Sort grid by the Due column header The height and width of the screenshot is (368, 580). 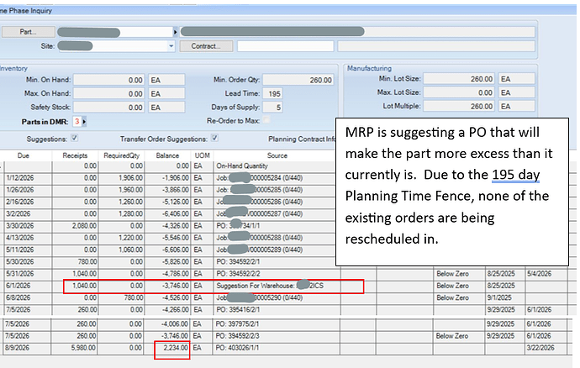click(25, 155)
